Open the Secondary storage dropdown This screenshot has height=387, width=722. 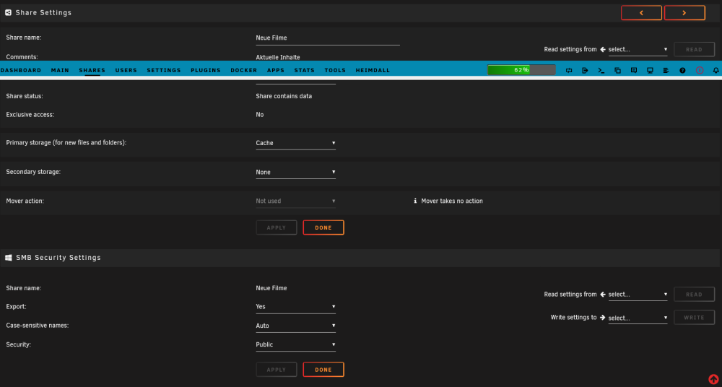(x=295, y=173)
